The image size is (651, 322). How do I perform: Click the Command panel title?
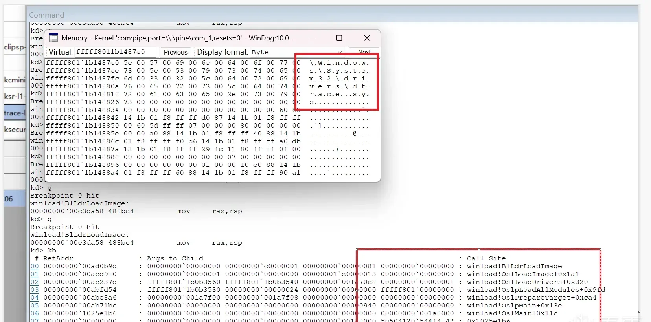(x=46, y=15)
